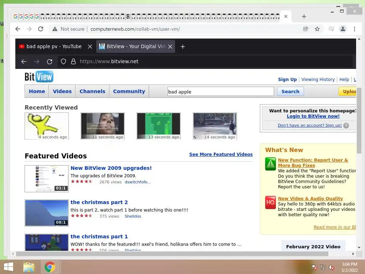Screen dimensions: 365x274
Task: Share this page icon in Chrome
Action: click(305, 29)
